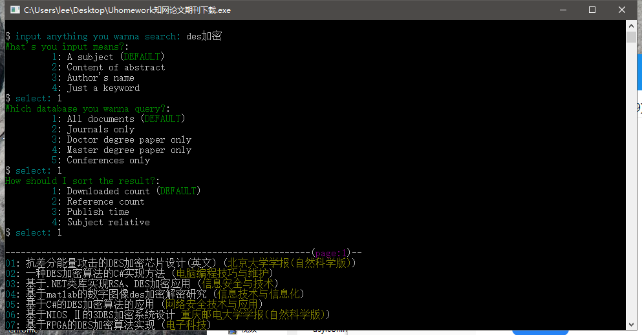The height and width of the screenshot is (335, 642).
Task: Click the console app icon in title bar
Action: 15,10
